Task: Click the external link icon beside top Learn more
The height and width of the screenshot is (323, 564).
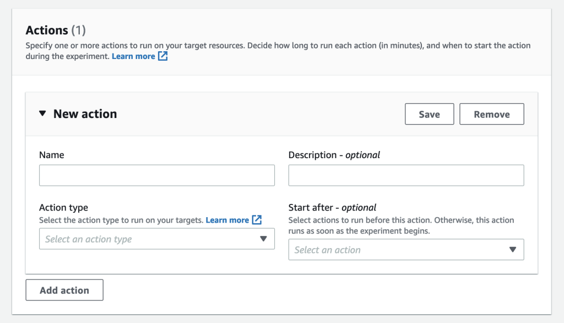Action: click(x=162, y=56)
